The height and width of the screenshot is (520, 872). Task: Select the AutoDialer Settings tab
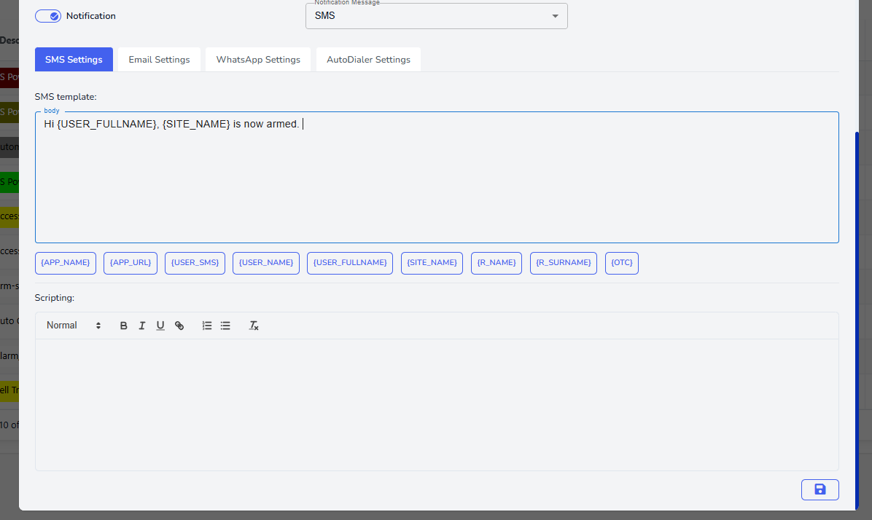tap(368, 60)
